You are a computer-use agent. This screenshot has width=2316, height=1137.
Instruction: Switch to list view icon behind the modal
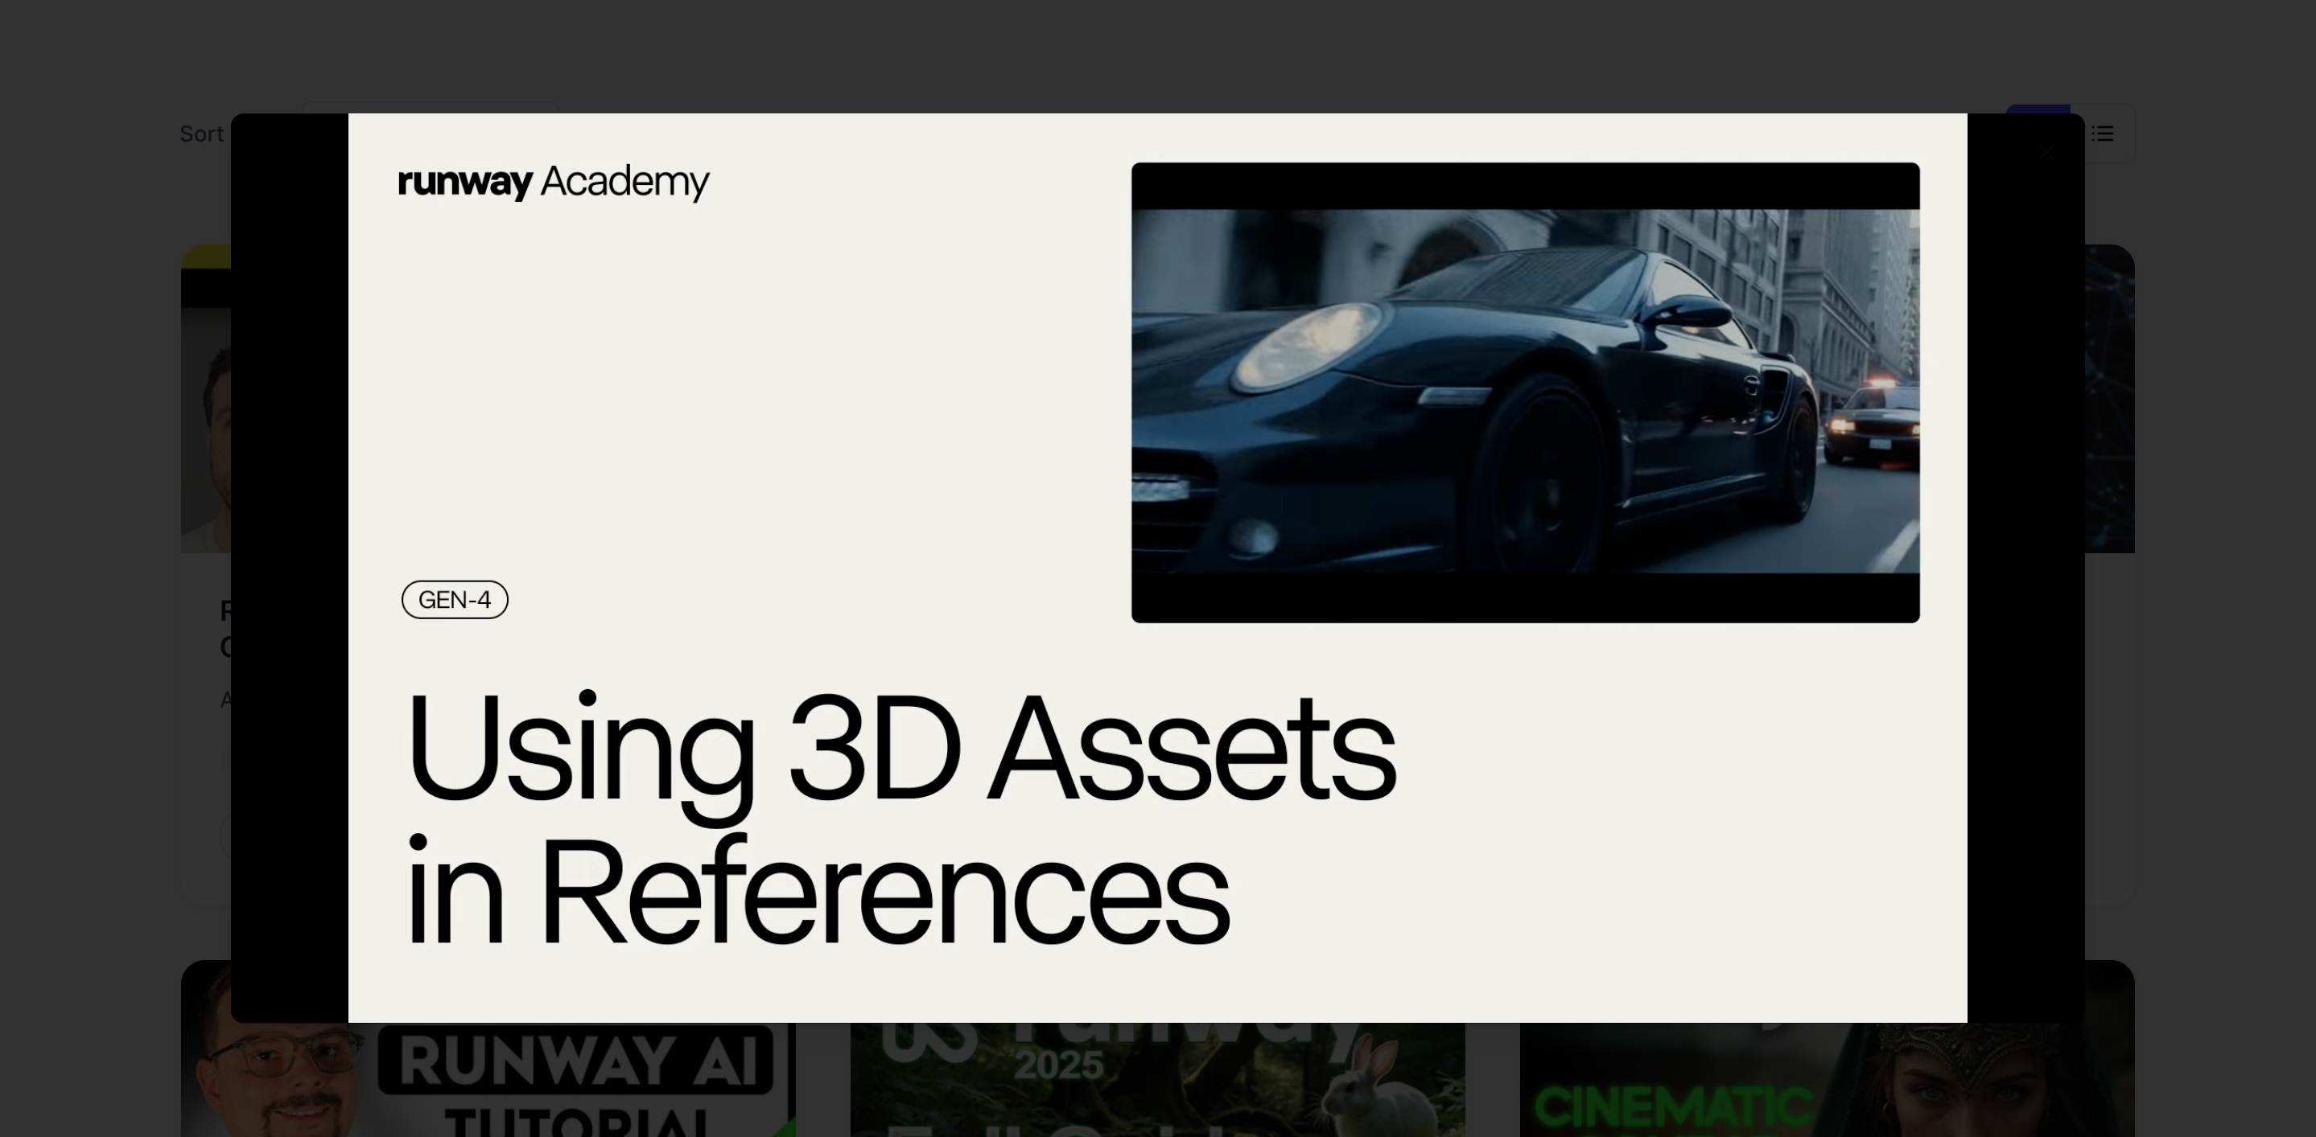[x=2102, y=133]
